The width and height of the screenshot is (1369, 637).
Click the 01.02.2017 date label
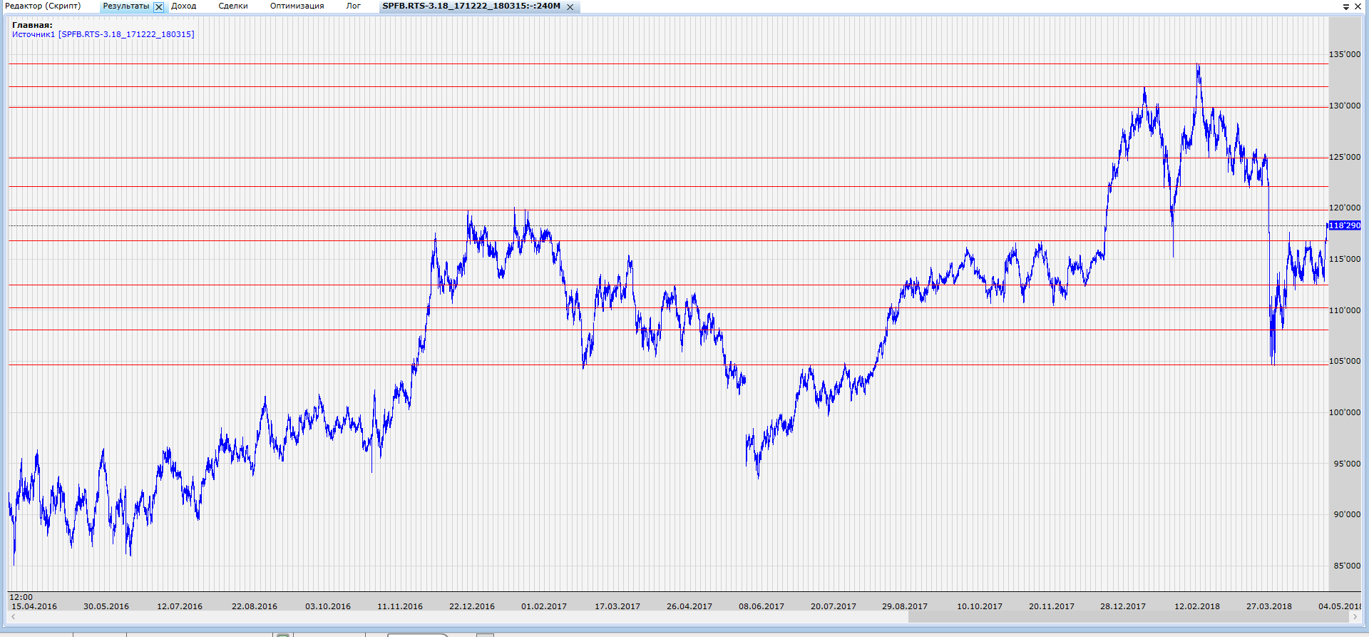(x=544, y=606)
